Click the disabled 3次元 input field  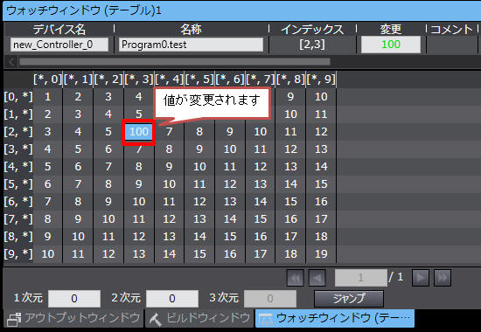(x=270, y=299)
